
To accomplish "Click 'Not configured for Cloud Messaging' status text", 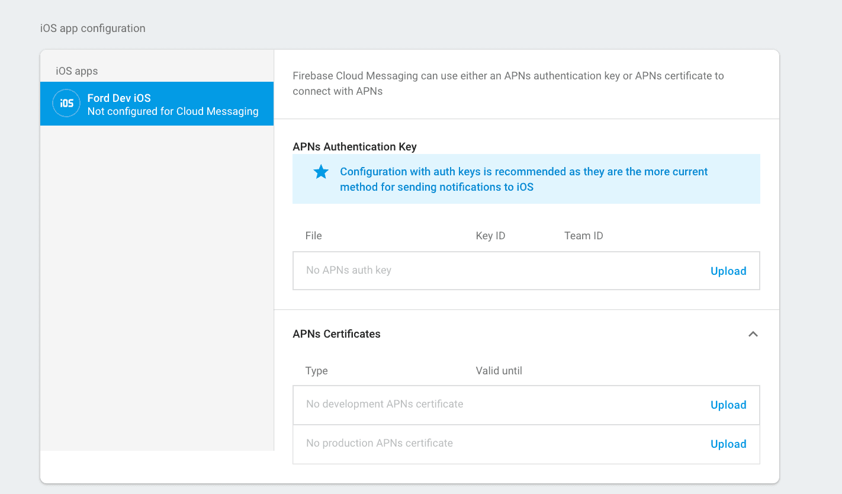I will click(173, 111).
